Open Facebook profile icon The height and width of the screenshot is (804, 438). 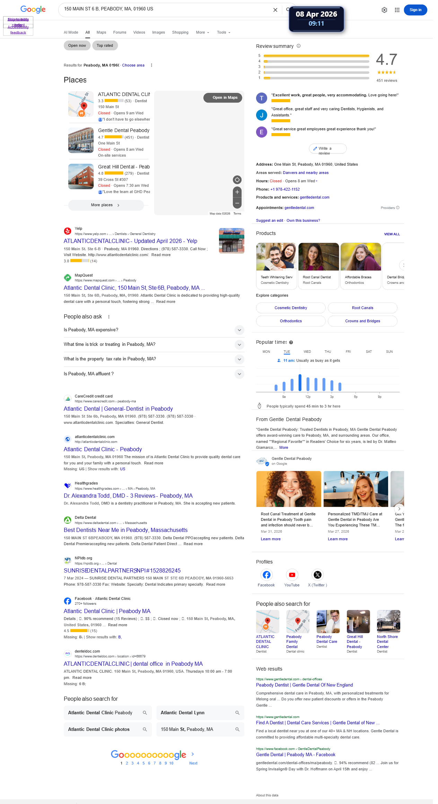pyautogui.click(x=266, y=575)
